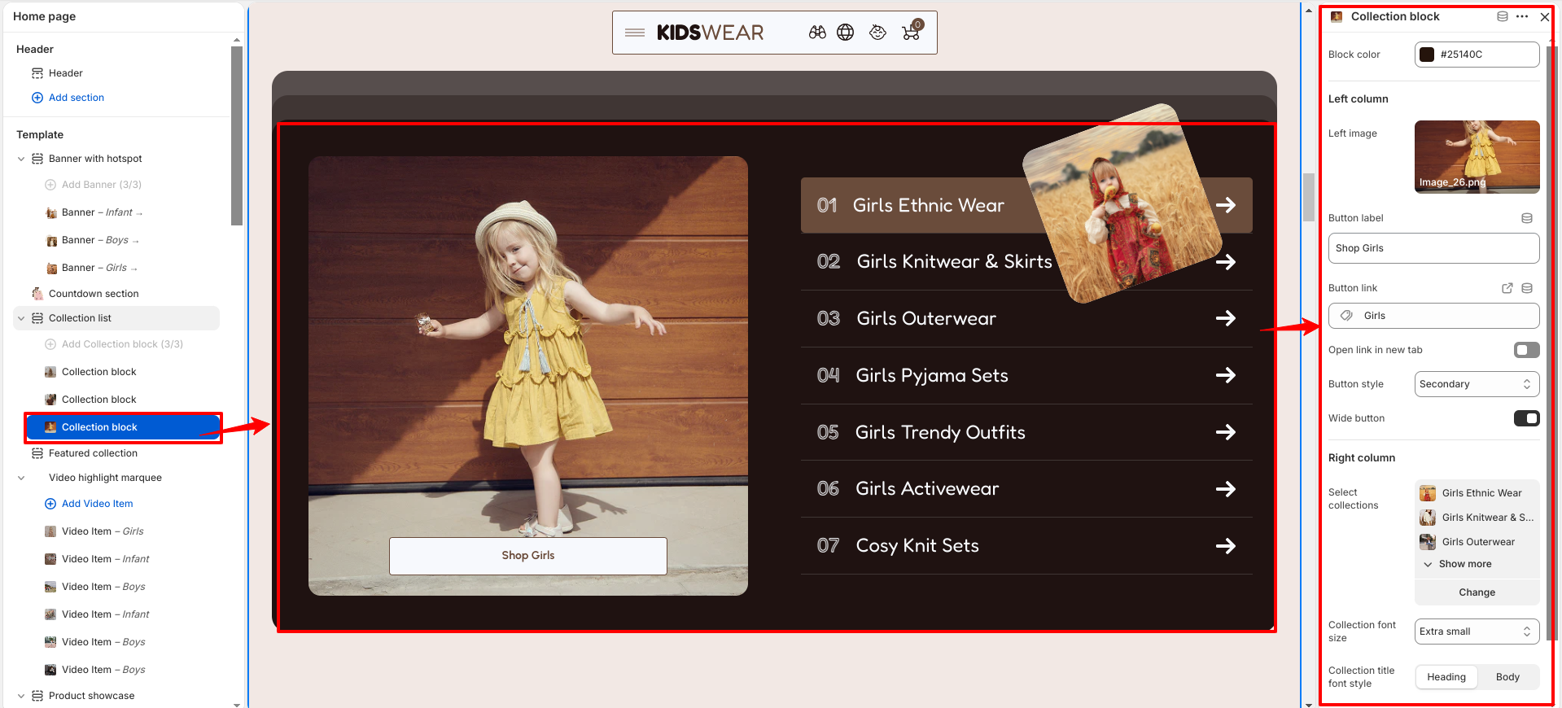1562x708 pixels.
Task: Open the globe language selector icon
Action: pyautogui.click(x=846, y=33)
